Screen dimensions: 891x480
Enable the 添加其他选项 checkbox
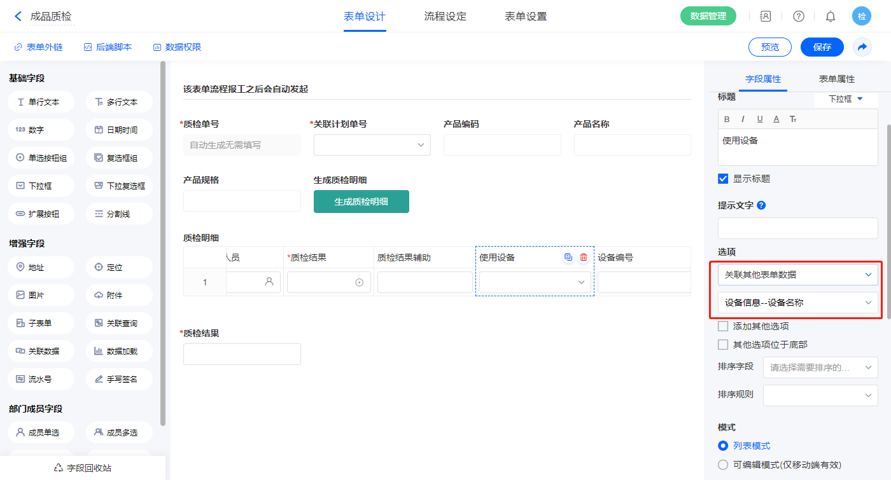[x=723, y=326]
